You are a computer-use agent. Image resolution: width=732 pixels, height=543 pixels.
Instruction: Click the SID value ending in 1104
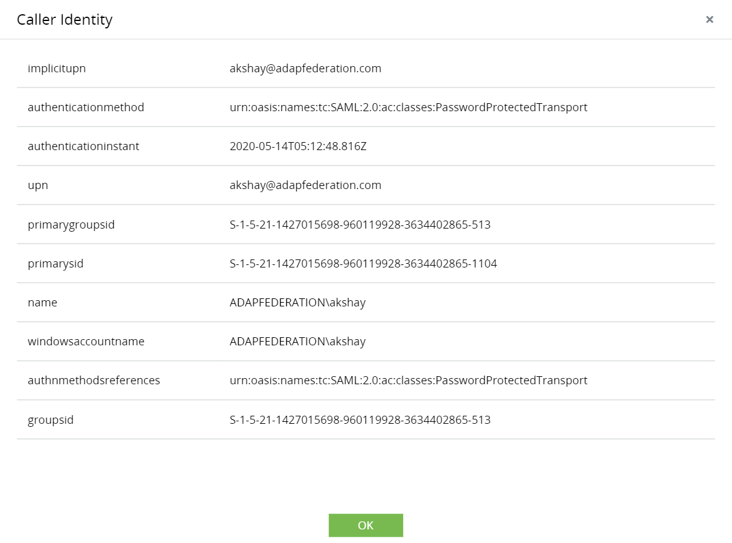click(363, 264)
